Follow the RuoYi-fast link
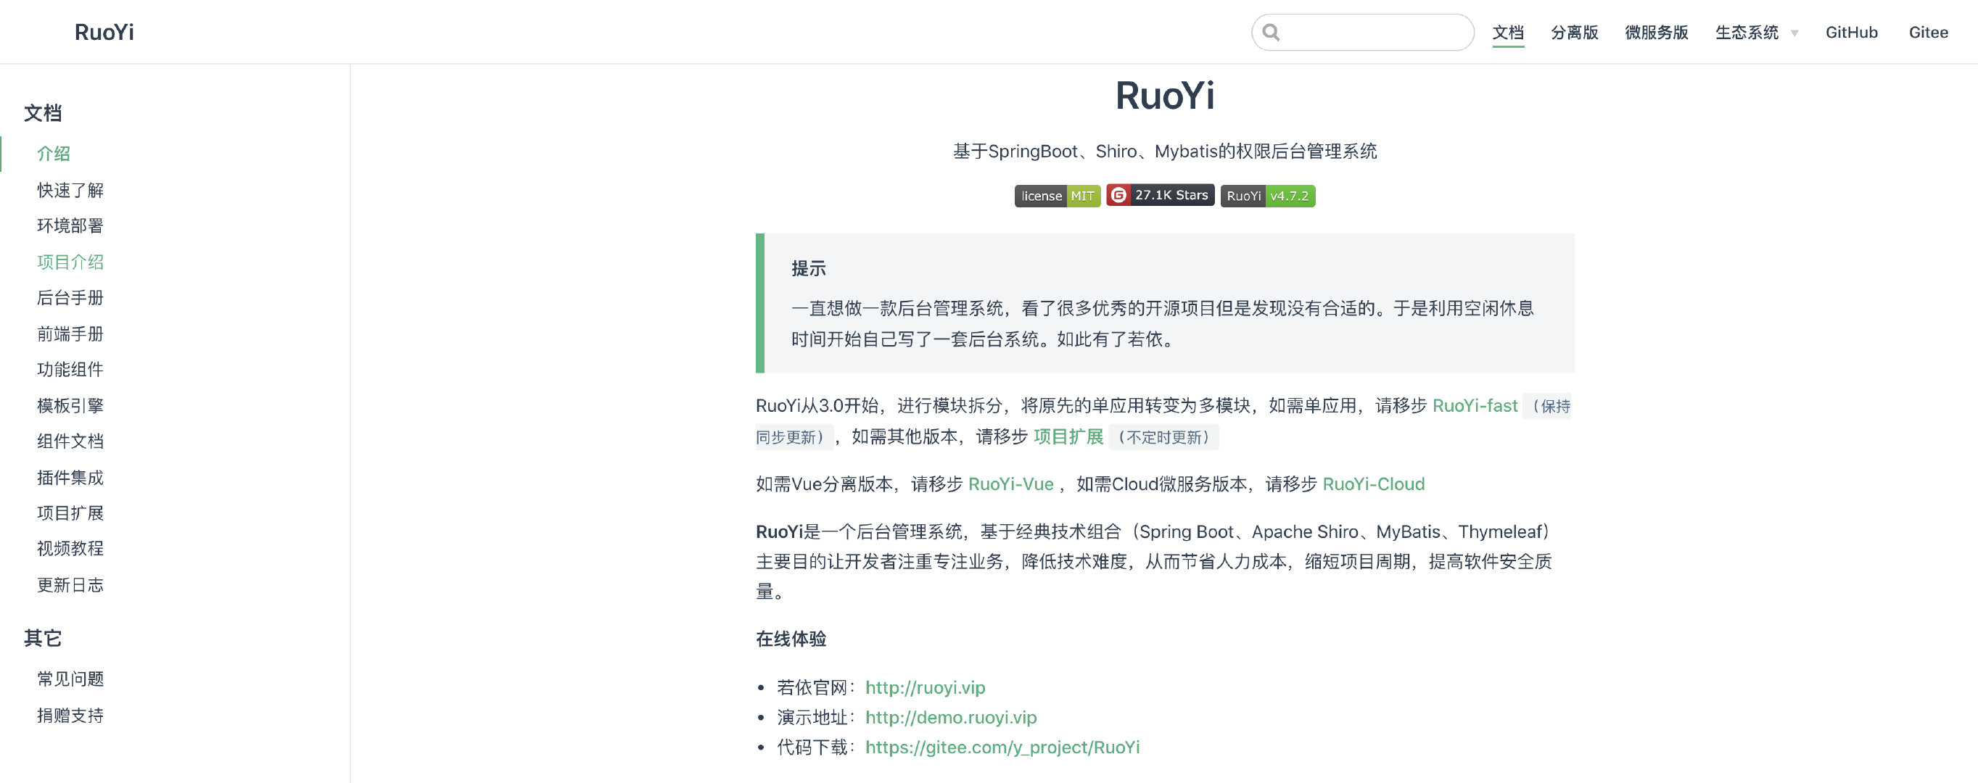This screenshot has height=783, width=1978. click(1475, 405)
